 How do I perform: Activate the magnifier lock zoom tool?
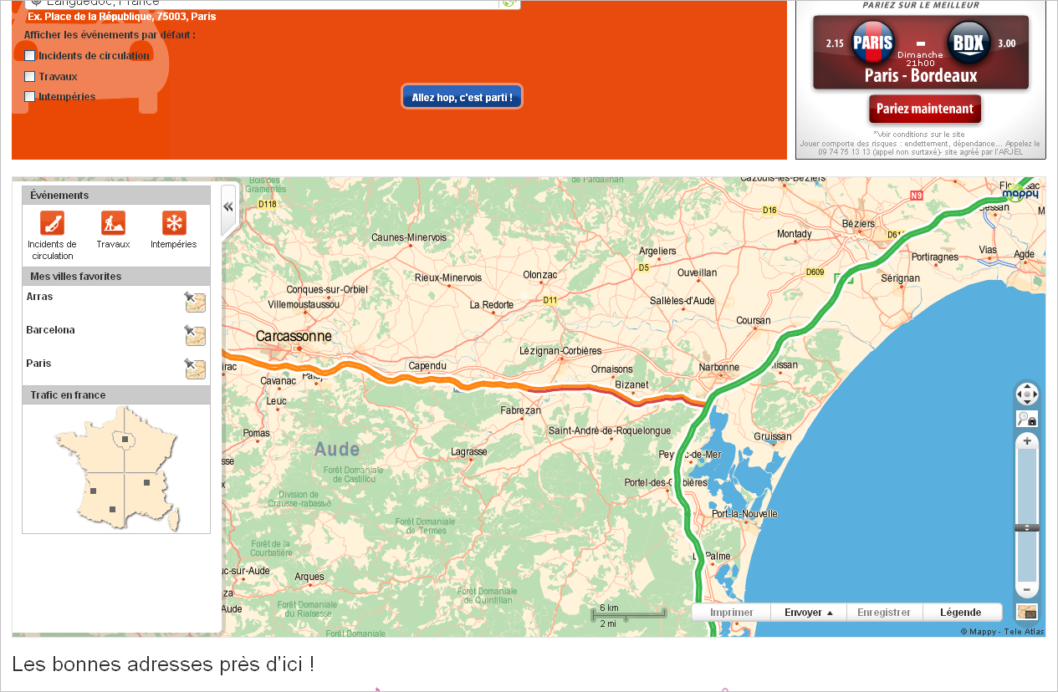click(x=1026, y=418)
